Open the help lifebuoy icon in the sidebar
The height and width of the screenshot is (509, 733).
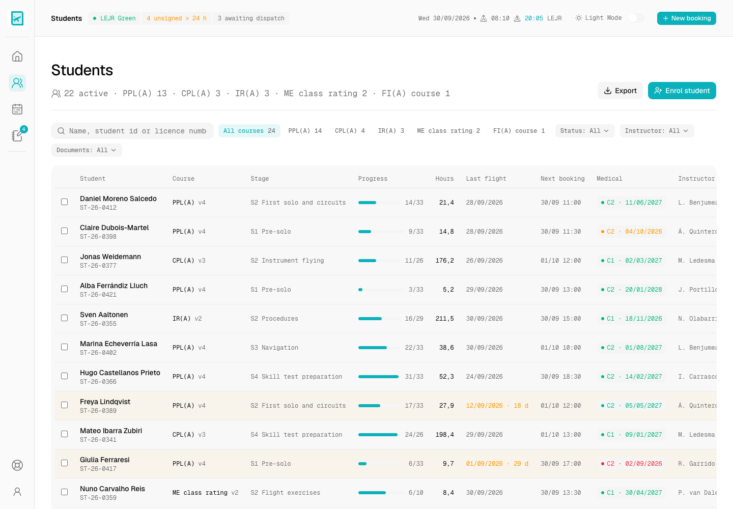(x=17, y=465)
